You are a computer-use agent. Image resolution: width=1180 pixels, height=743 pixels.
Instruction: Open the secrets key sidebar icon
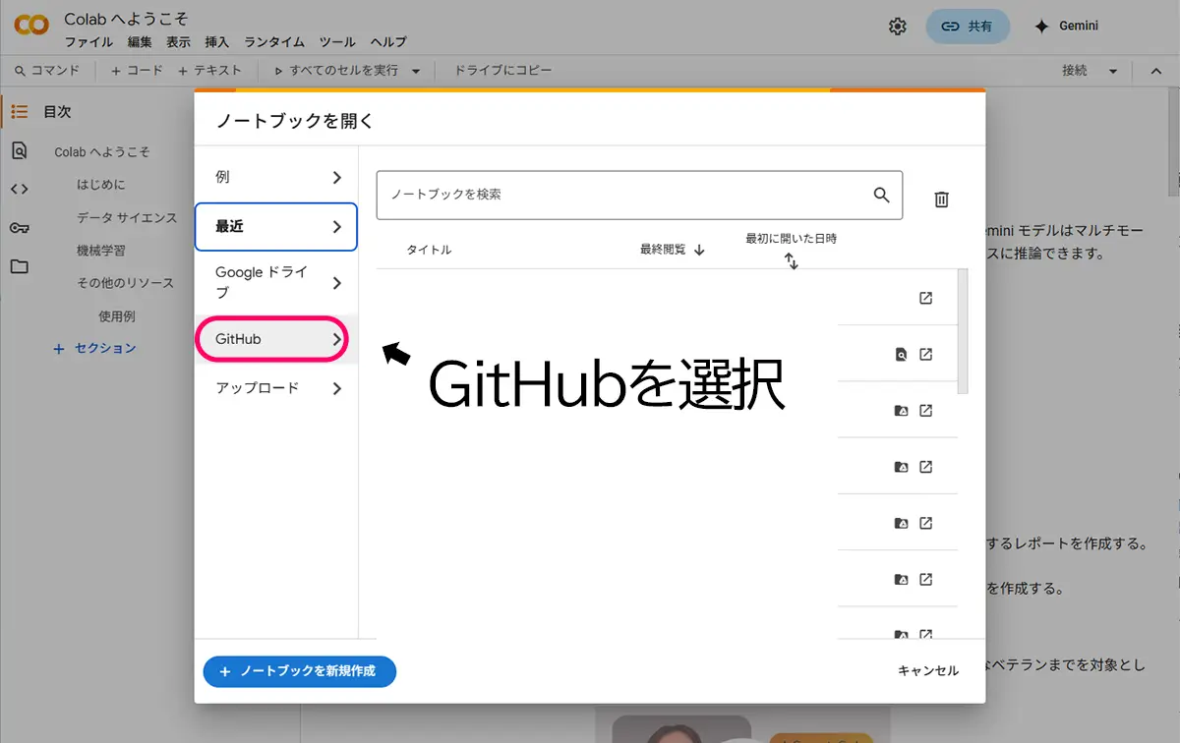click(19, 228)
